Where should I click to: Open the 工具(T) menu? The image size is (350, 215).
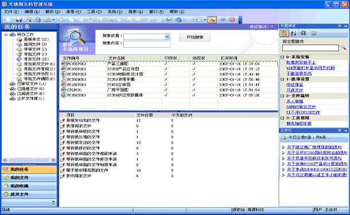(94, 11)
